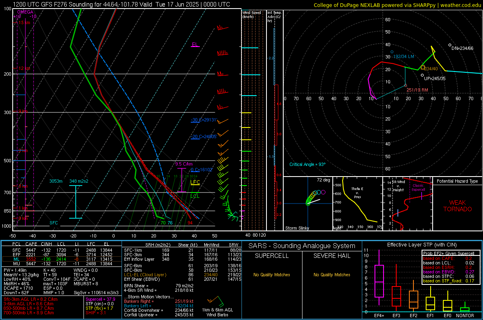
Task: Click the 'Critical Angle = 93°' text
Action: point(307,164)
